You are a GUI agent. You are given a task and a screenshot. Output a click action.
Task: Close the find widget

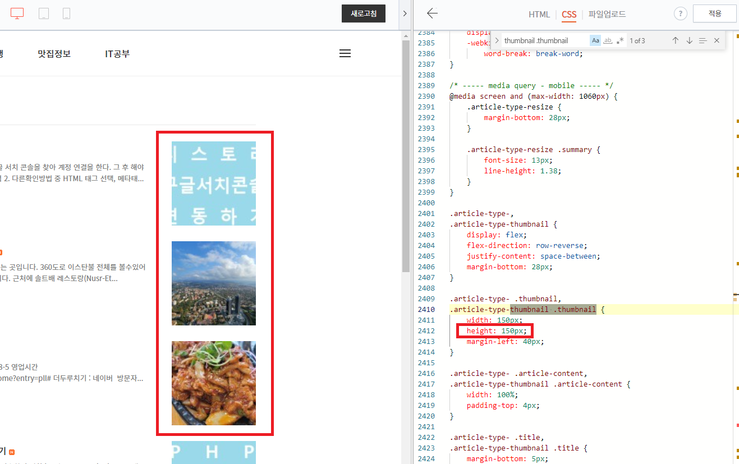(x=717, y=40)
